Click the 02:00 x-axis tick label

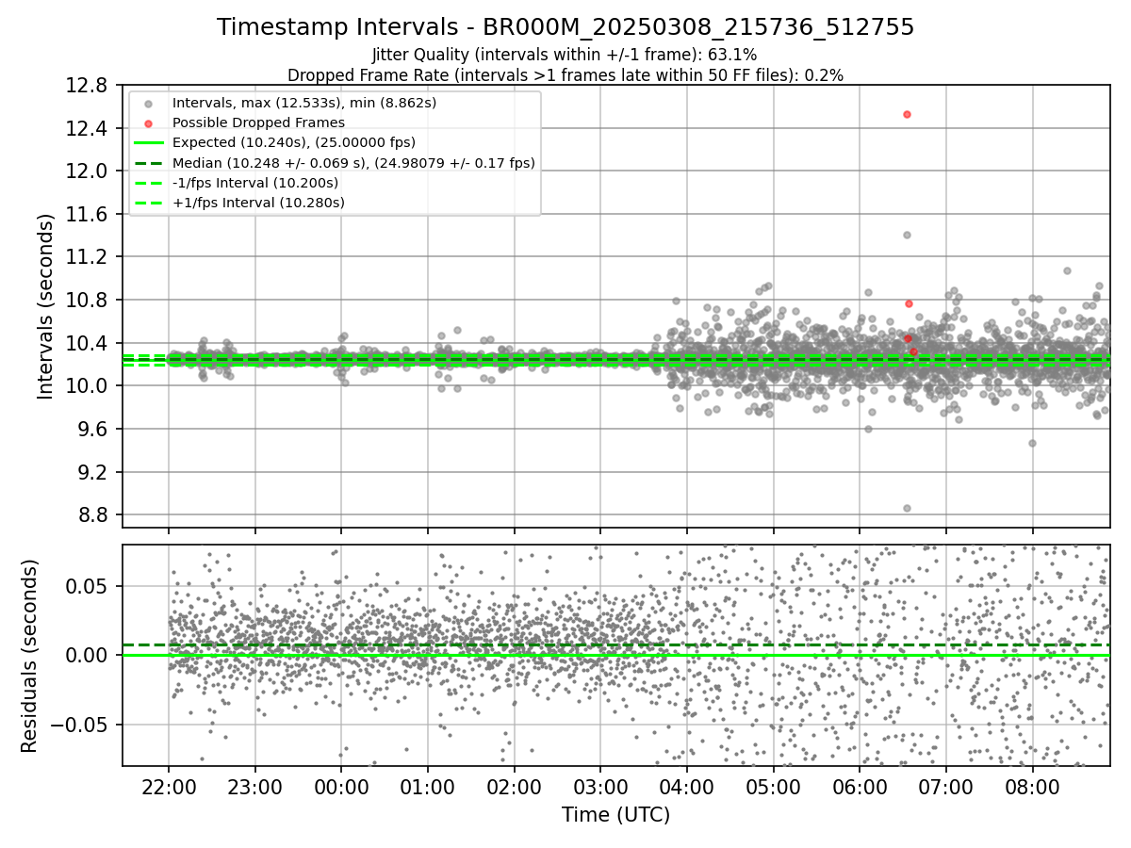[515, 786]
